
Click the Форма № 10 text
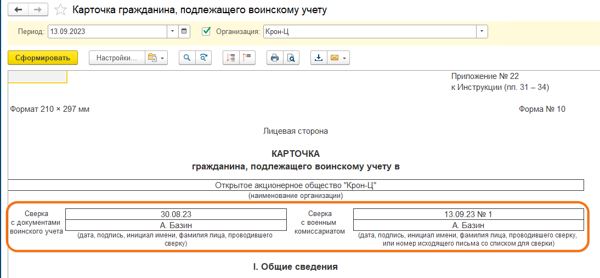pos(542,109)
